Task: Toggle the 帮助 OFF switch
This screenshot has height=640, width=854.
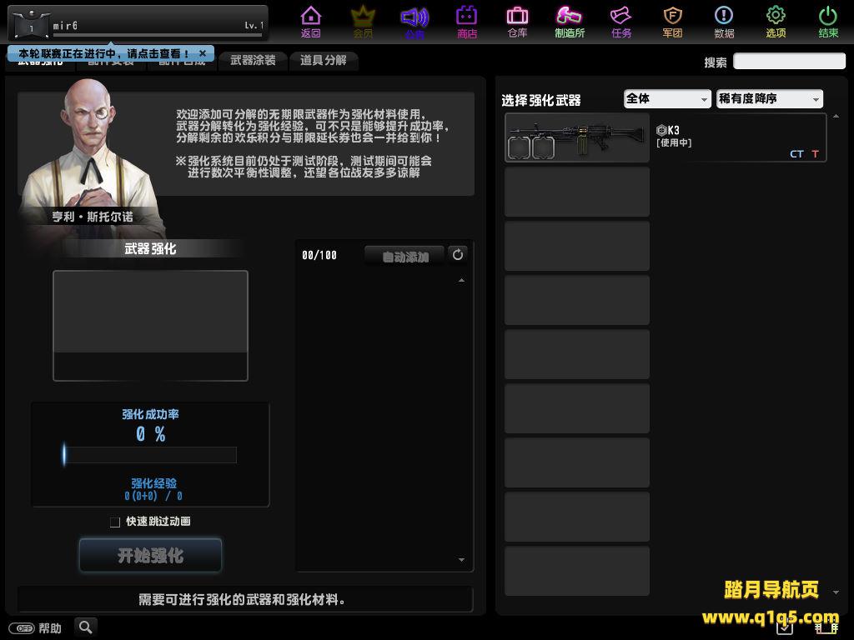Action: pos(22,628)
